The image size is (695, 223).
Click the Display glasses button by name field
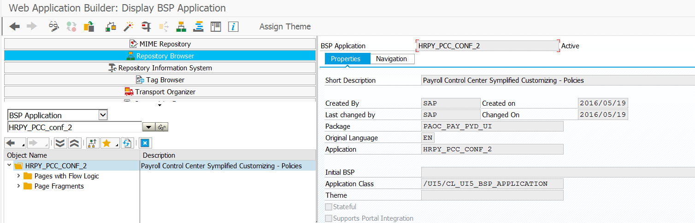point(162,127)
